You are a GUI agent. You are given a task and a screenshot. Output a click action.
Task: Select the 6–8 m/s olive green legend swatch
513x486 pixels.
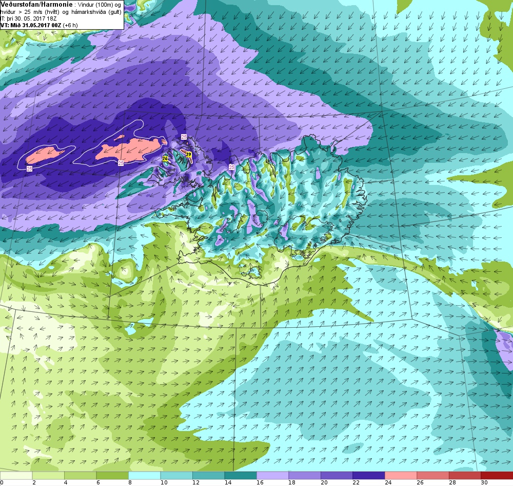point(112,476)
